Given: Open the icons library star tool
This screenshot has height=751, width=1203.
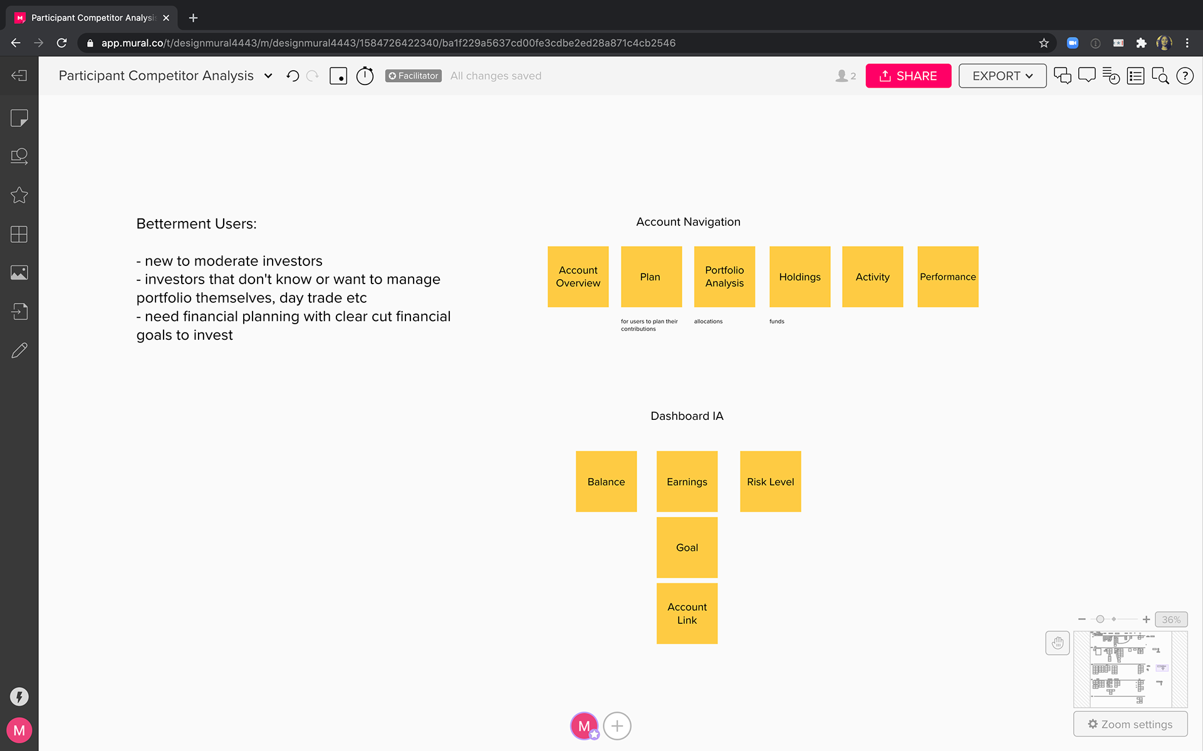Looking at the screenshot, I should 19,195.
